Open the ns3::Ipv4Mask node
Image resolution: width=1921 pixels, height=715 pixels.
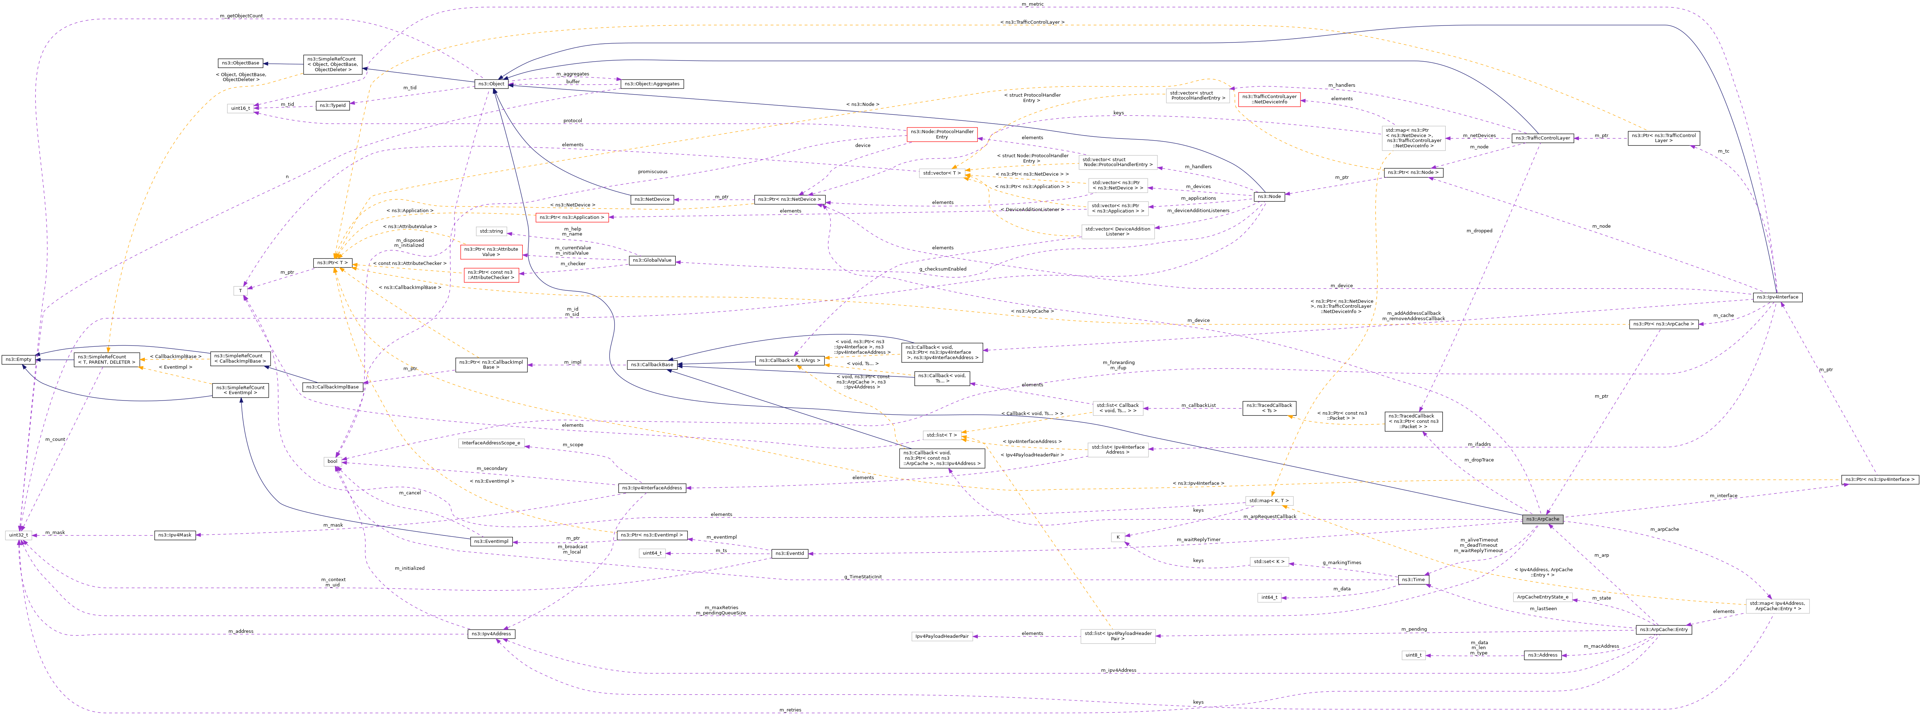click(175, 535)
